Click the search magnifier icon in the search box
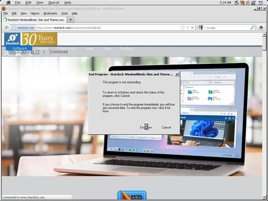Viewport: 268px width, 201px height. tap(252, 27)
